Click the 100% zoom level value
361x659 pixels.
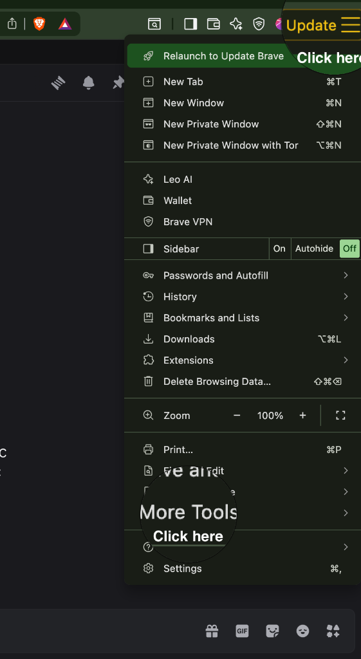270,416
